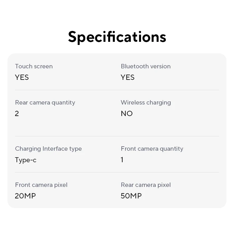Click the 20MP value
234x234 pixels.
click(x=25, y=196)
